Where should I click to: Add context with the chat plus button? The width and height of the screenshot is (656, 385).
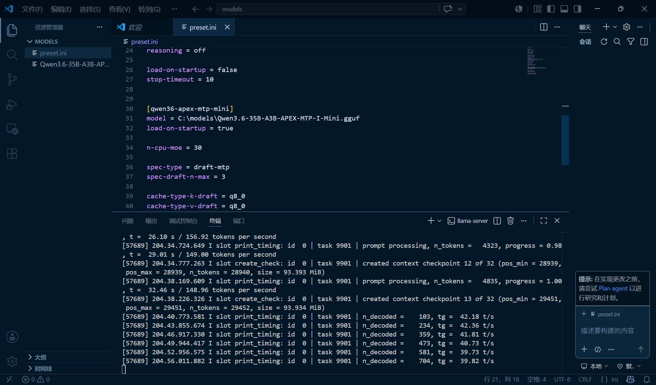coord(584,349)
